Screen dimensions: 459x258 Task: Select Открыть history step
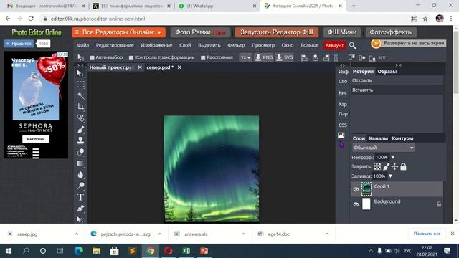[x=397, y=80]
